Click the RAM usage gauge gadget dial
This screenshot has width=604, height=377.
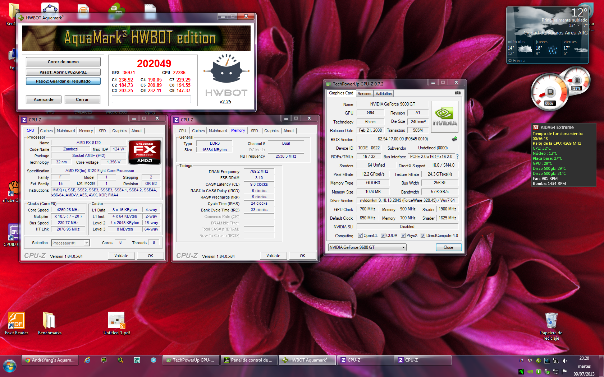[577, 80]
